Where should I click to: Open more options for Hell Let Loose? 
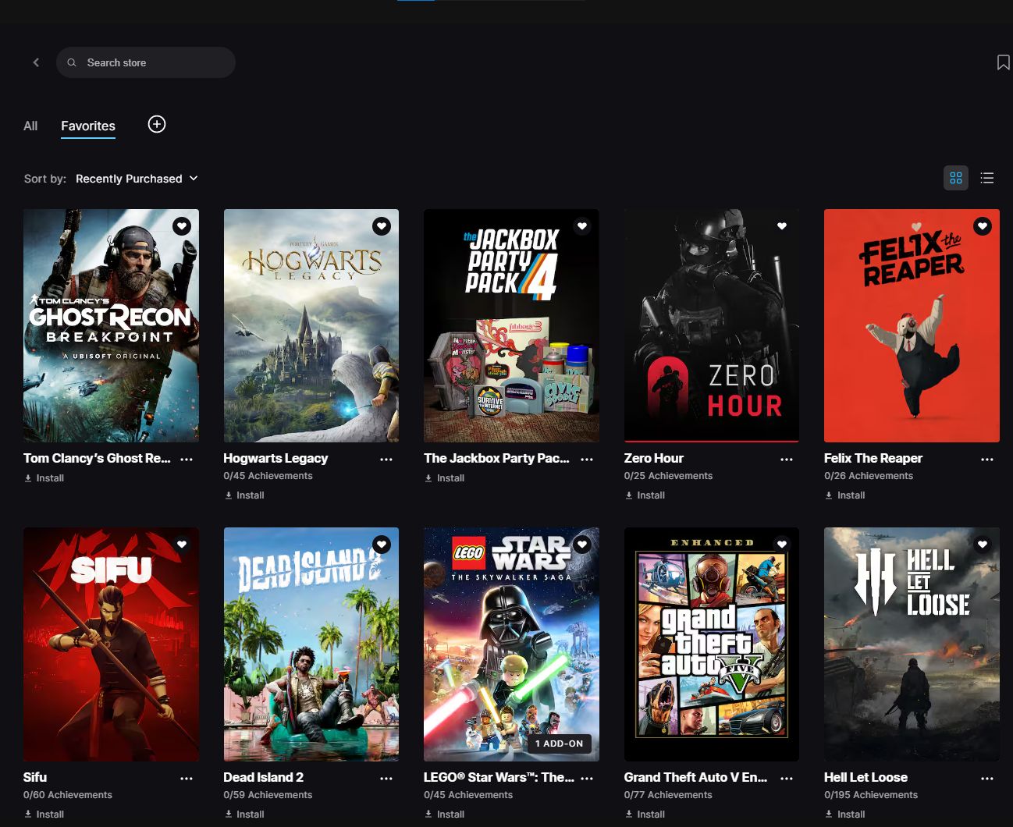pyautogui.click(x=987, y=779)
